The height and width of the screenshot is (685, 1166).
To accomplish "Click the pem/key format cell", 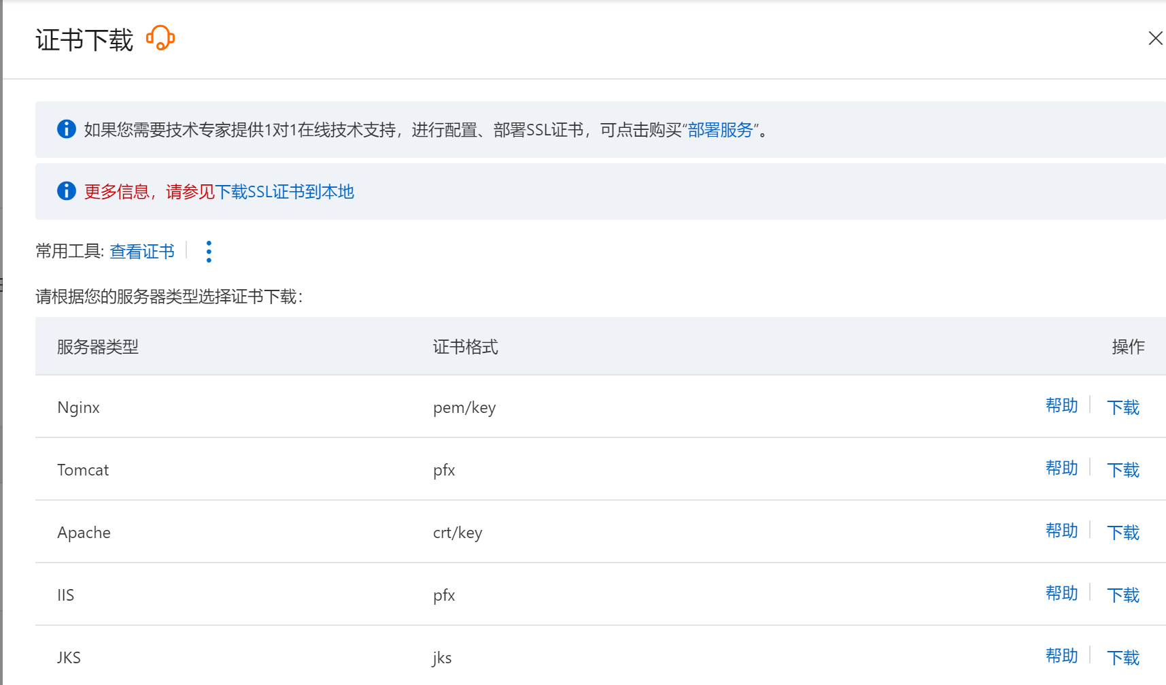I will (464, 407).
